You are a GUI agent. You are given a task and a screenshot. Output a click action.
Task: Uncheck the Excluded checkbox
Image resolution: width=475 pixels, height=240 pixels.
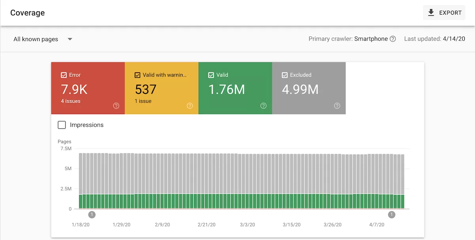(285, 75)
